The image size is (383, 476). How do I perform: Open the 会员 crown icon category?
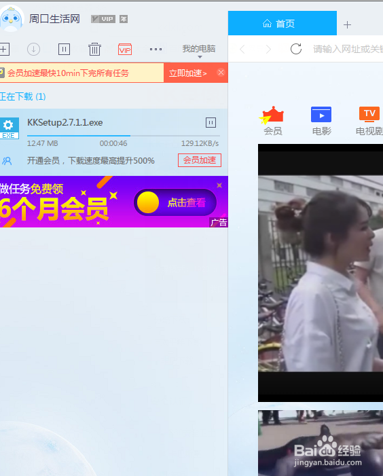click(x=272, y=121)
